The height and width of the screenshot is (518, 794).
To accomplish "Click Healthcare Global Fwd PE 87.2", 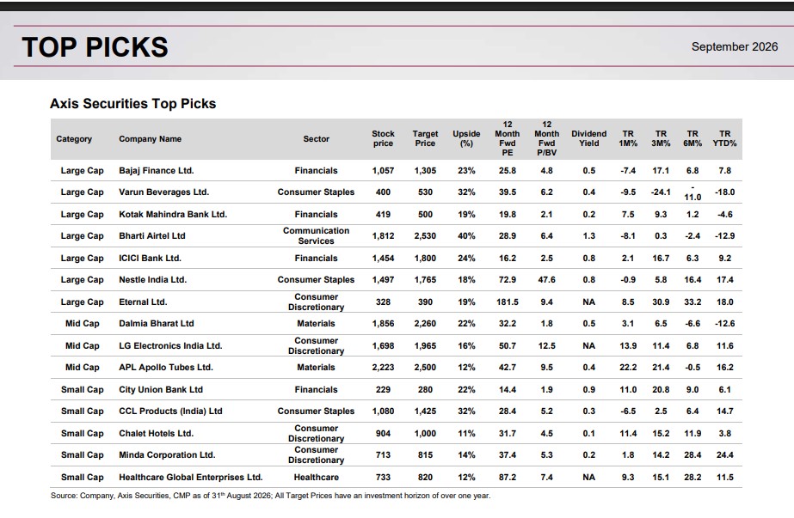I will click(x=508, y=477).
